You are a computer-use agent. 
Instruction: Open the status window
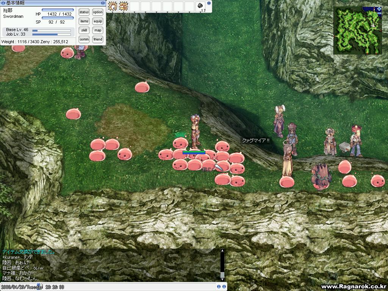[84, 12]
